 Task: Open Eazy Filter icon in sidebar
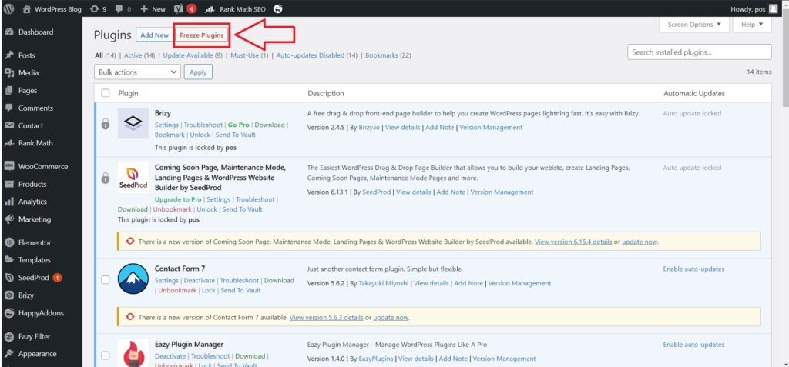pyautogui.click(x=9, y=336)
